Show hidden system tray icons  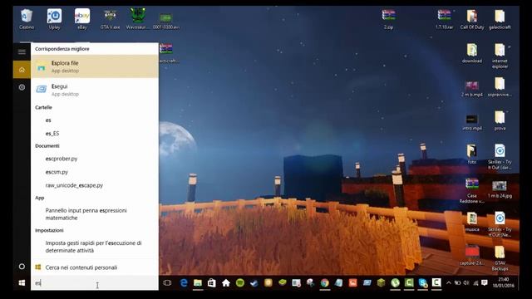tap(449, 282)
